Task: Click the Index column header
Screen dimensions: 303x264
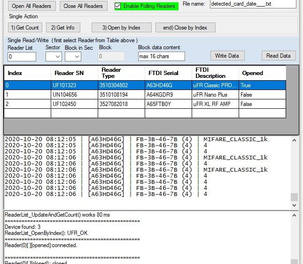Action: coord(27,73)
